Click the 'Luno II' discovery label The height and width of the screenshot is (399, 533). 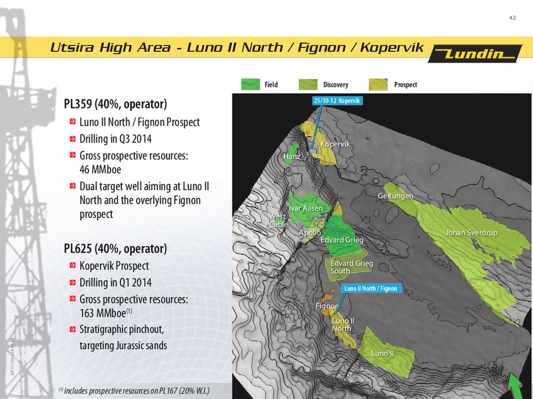(382, 353)
